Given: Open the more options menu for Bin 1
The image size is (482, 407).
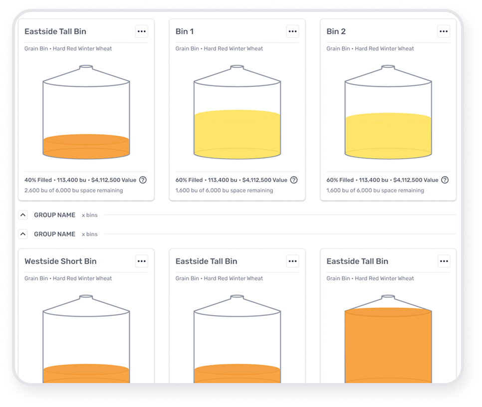Looking at the screenshot, I should pyautogui.click(x=292, y=31).
